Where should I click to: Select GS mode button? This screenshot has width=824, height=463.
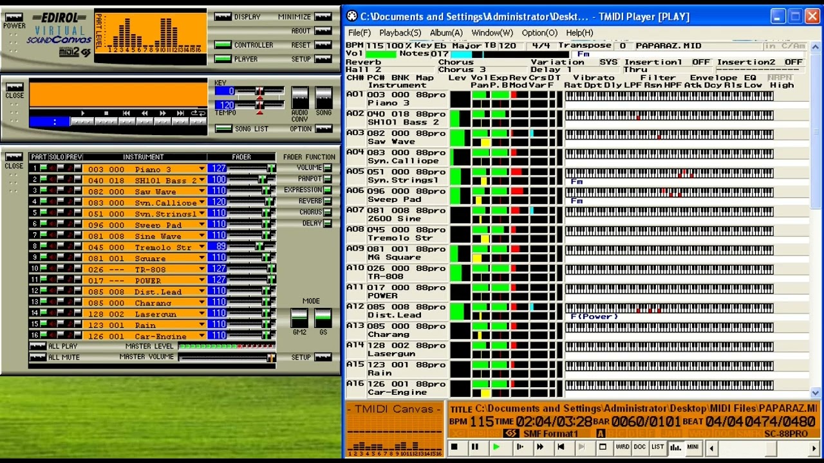click(x=323, y=318)
